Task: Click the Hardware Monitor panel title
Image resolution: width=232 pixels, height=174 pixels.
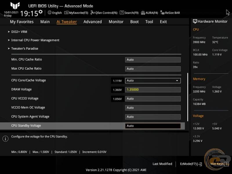Action: (213, 21)
